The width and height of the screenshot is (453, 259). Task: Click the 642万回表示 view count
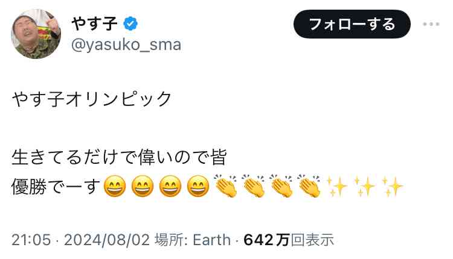[288, 240]
